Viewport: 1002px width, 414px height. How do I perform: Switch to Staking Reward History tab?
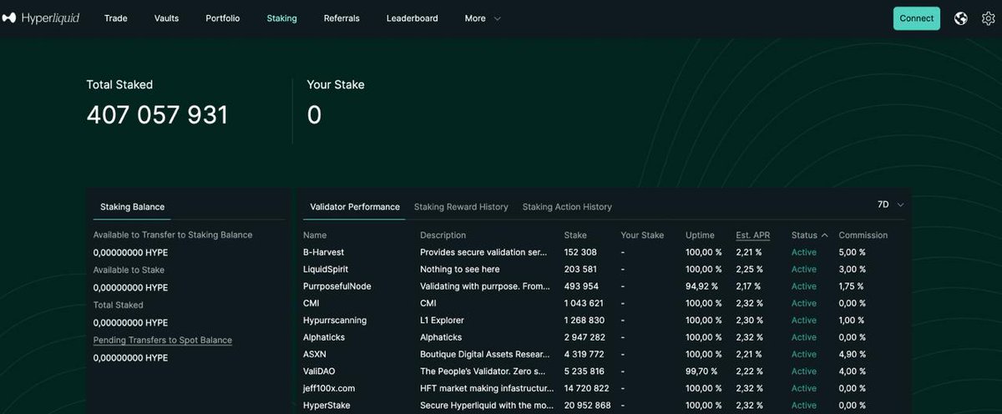461,207
